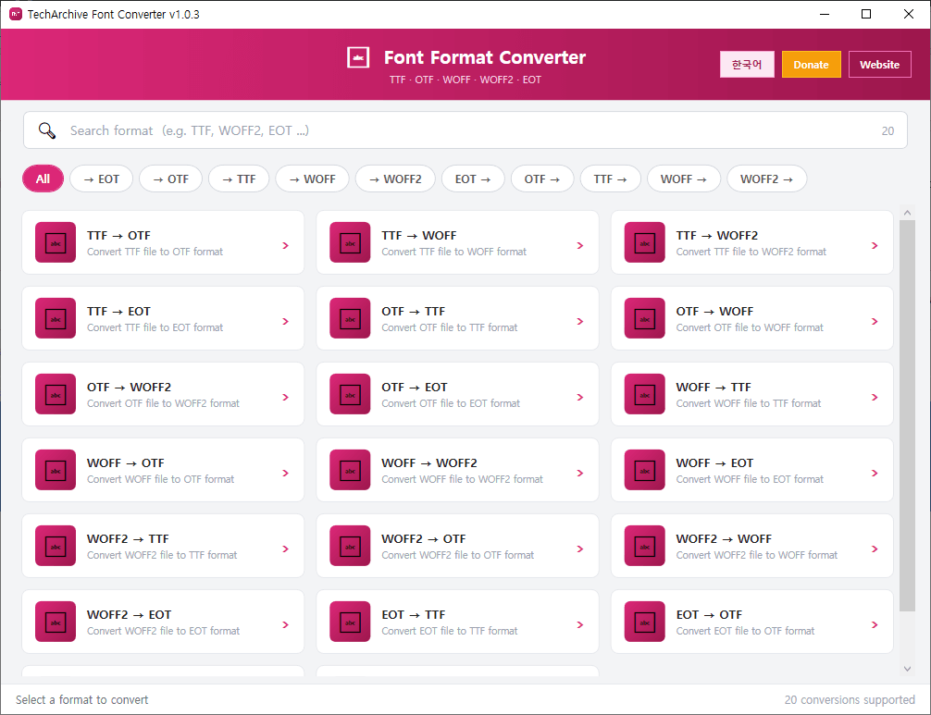Click the font icon on TTF → WOFF2 card
This screenshot has width=931, height=715.
click(x=644, y=242)
